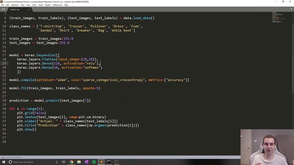
Task: Click gutter line number 28
Action: click(x=4, y=101)
